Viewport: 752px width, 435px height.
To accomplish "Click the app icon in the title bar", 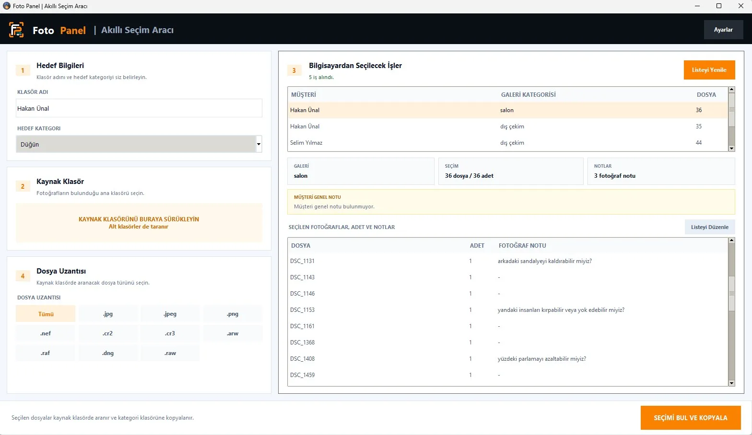I will pos(7,6).
